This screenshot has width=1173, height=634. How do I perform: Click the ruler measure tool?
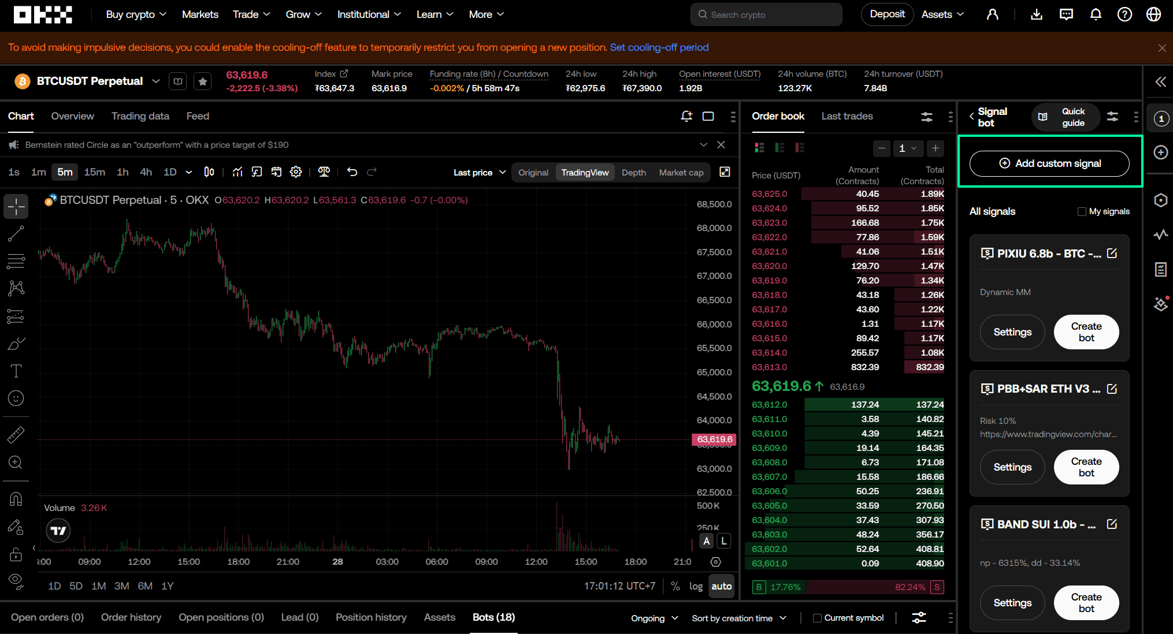pos(16,435)
